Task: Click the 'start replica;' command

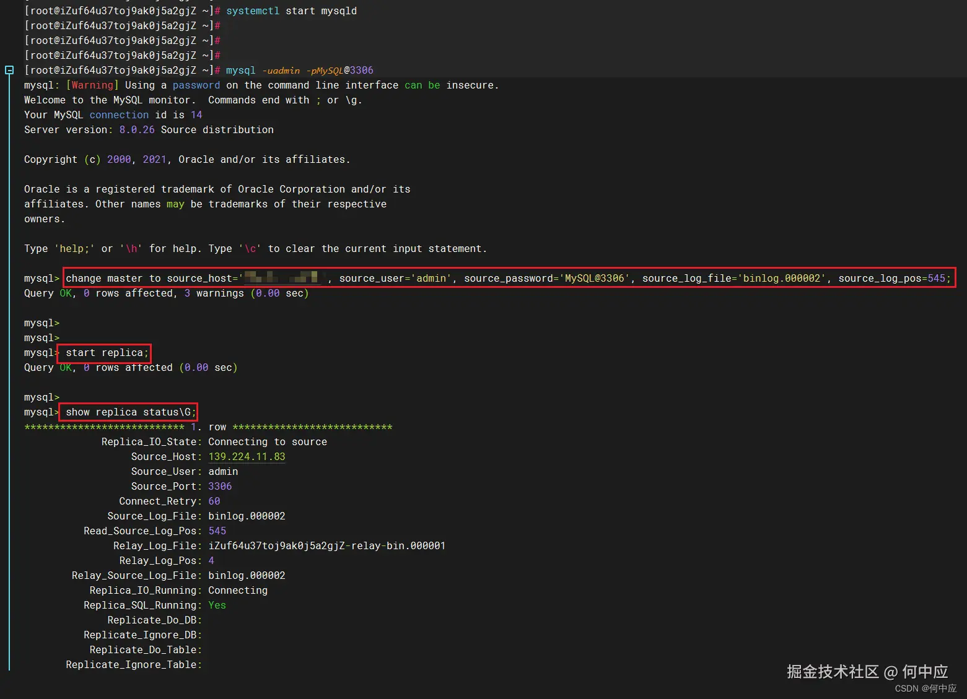Action: (107, 353)
